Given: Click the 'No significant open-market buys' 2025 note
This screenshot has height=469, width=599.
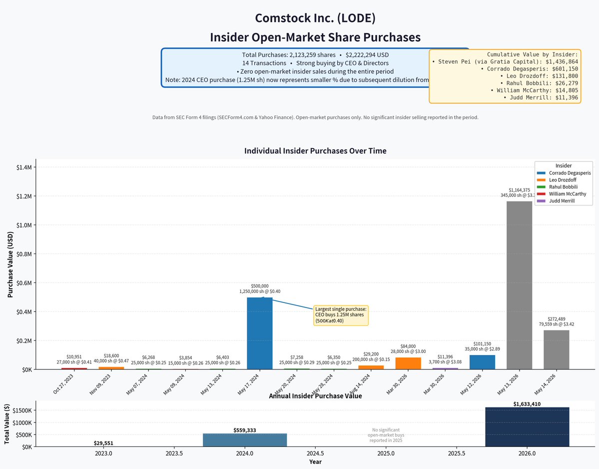Looking at the screenshot, I should [386, 435].
